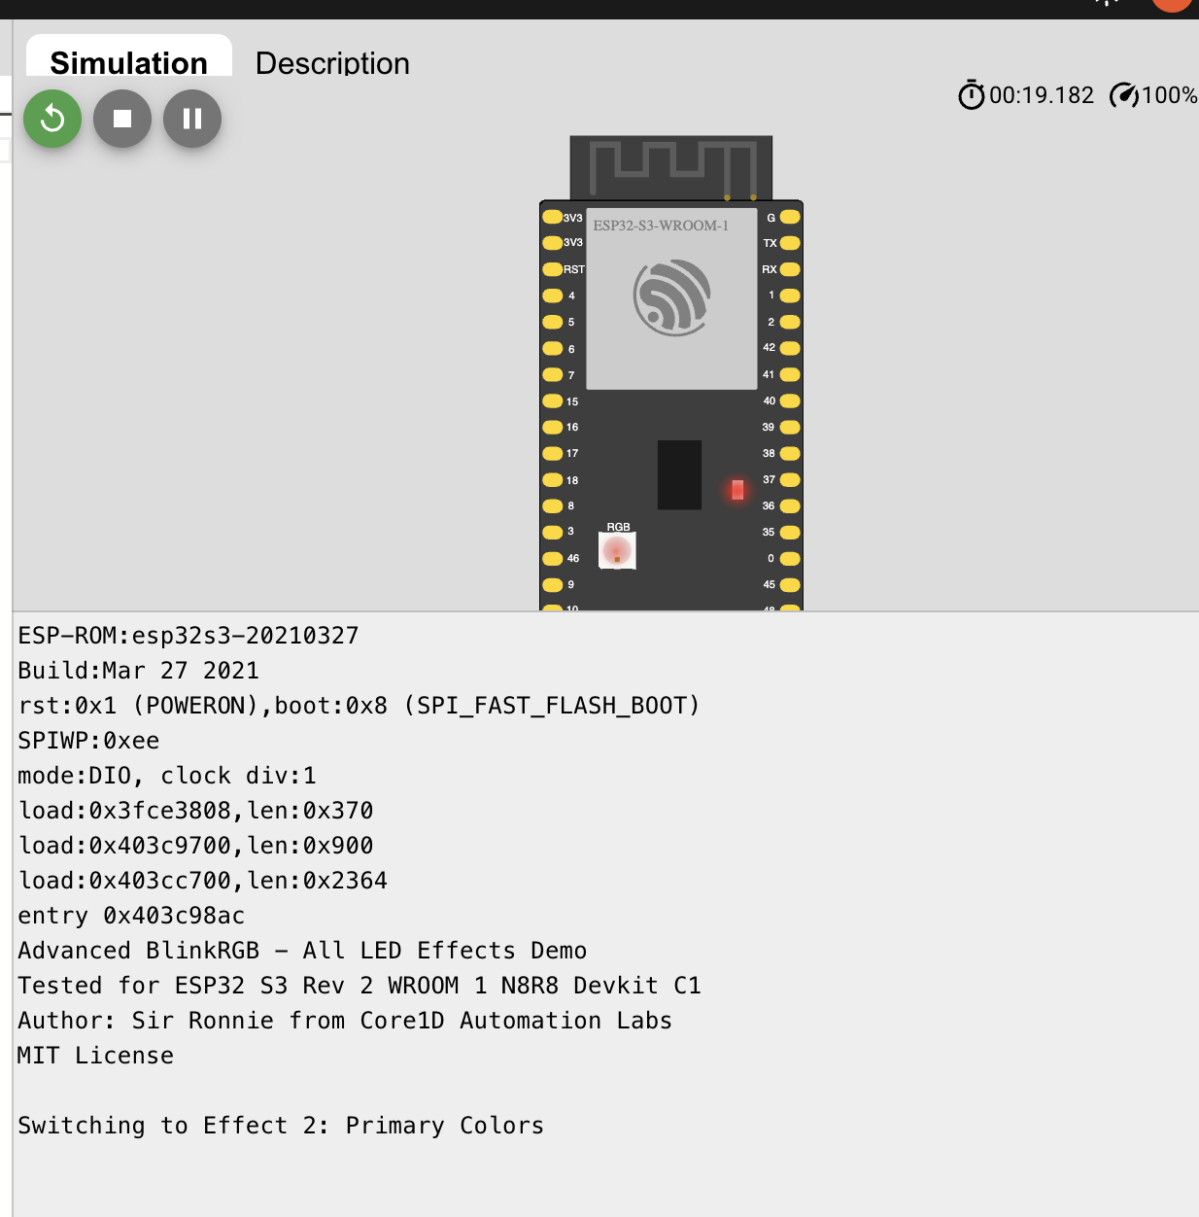Pause the simulation
Screen dimensions: 1199x1217
point(192,119)
